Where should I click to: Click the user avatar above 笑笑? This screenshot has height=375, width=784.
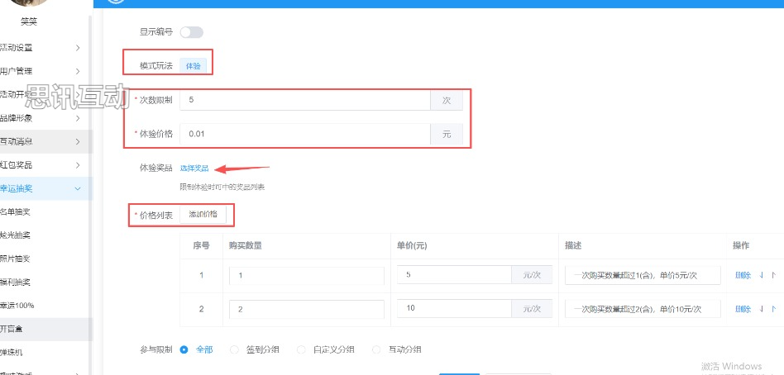click(x=28, y=4)
